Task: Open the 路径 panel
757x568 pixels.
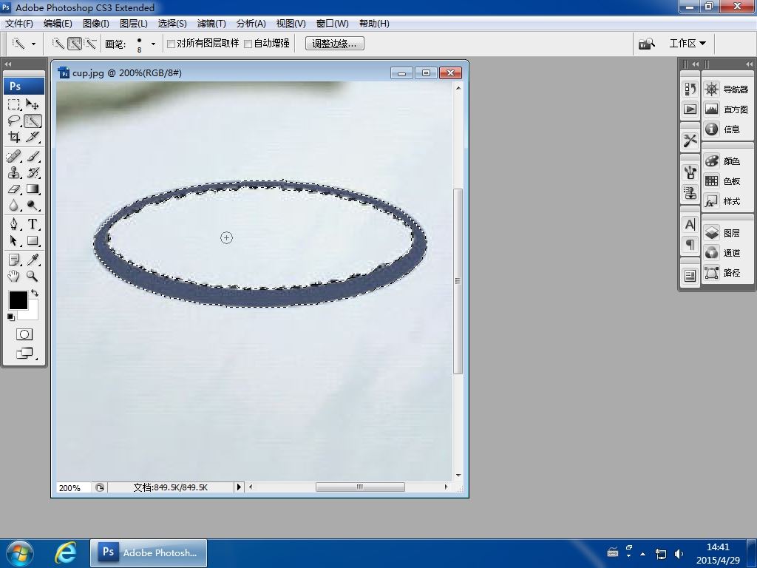Action: pos(726,272)
